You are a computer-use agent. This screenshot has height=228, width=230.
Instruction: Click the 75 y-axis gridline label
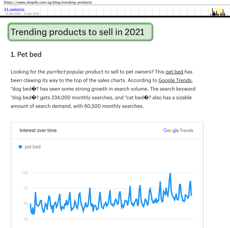(x=26, y=188)
